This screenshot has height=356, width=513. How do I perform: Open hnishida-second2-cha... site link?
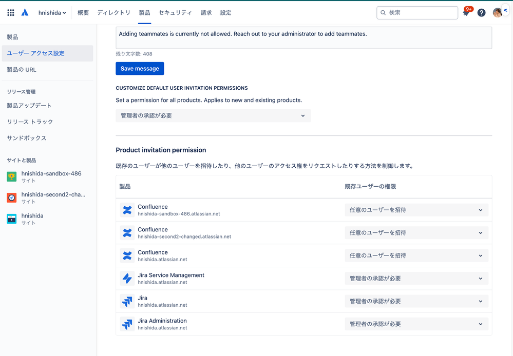tap(53, 194)
